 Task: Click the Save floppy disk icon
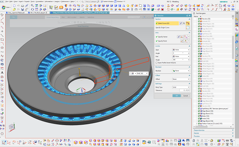tap(22, 10)
